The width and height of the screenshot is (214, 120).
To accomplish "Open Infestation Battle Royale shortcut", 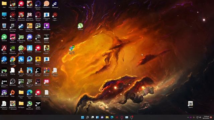I will pyautogui.click(x=30, y=16).
